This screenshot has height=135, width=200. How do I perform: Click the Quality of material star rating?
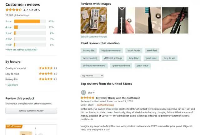click(x=46, y=68)
